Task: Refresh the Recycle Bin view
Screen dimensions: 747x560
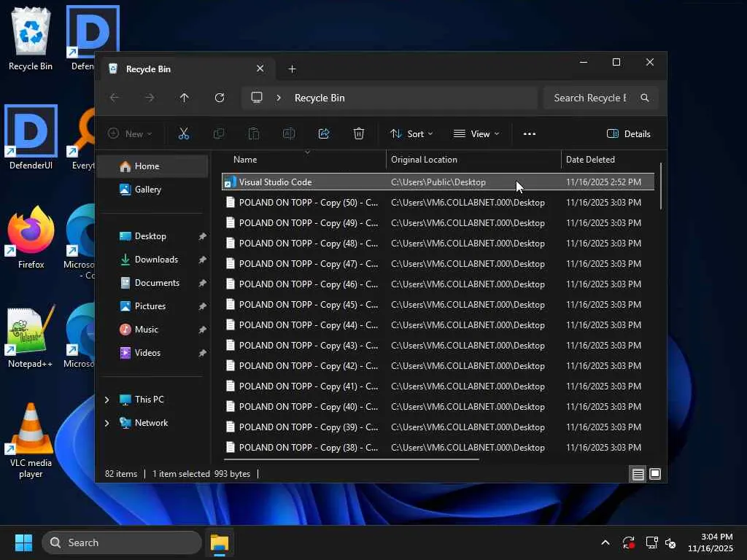Action: [x=220, y=98]
